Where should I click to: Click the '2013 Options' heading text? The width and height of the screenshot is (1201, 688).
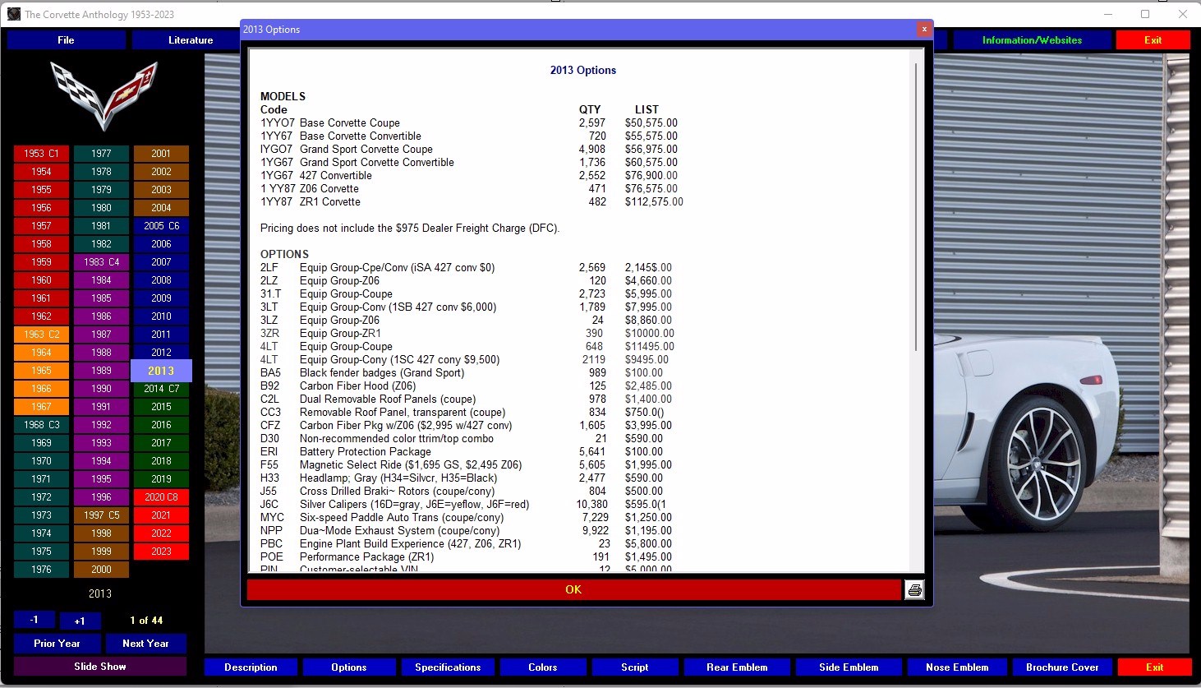(x=583, y=71)
